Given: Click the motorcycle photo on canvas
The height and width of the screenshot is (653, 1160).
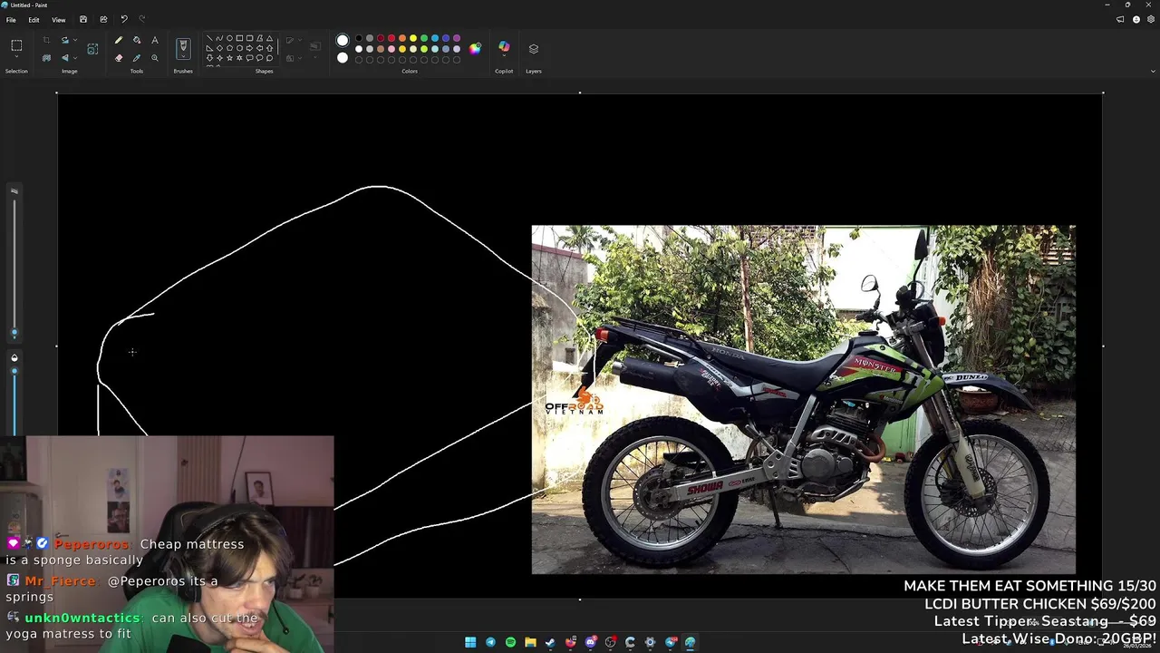Looking at the screenshot, I should pos(803,399).
